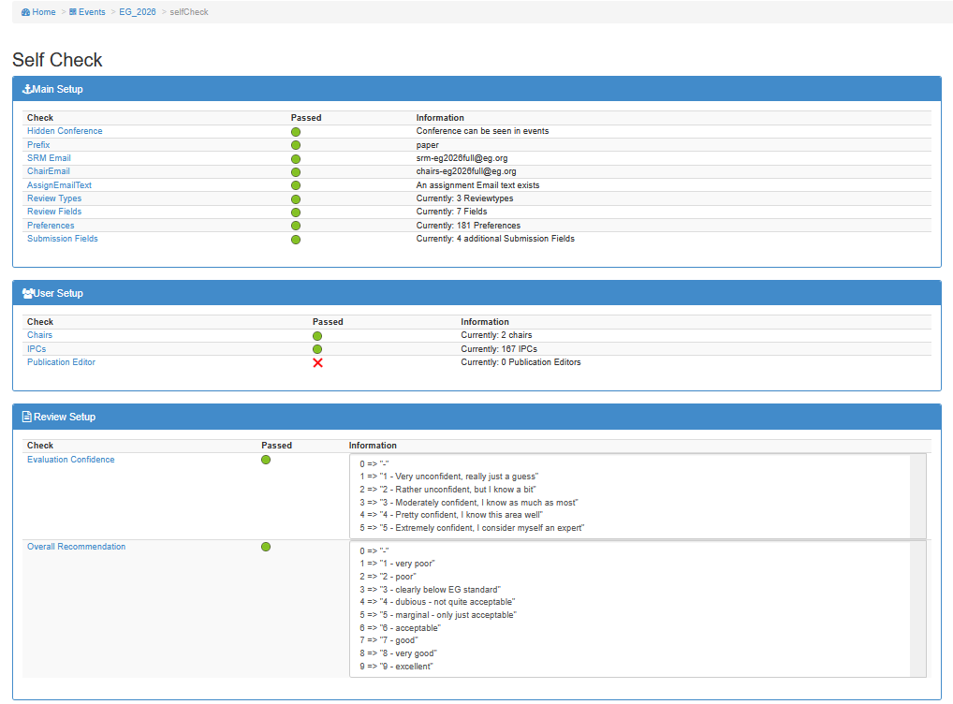
Task: Click 'Currently: 167 IPCs' text
Action: point(499,349)
